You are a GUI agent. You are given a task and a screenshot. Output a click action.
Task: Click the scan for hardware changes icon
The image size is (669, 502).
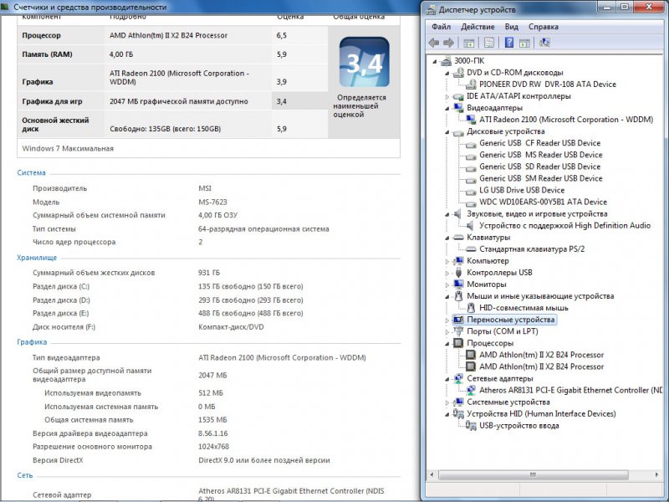click(545, 42)
